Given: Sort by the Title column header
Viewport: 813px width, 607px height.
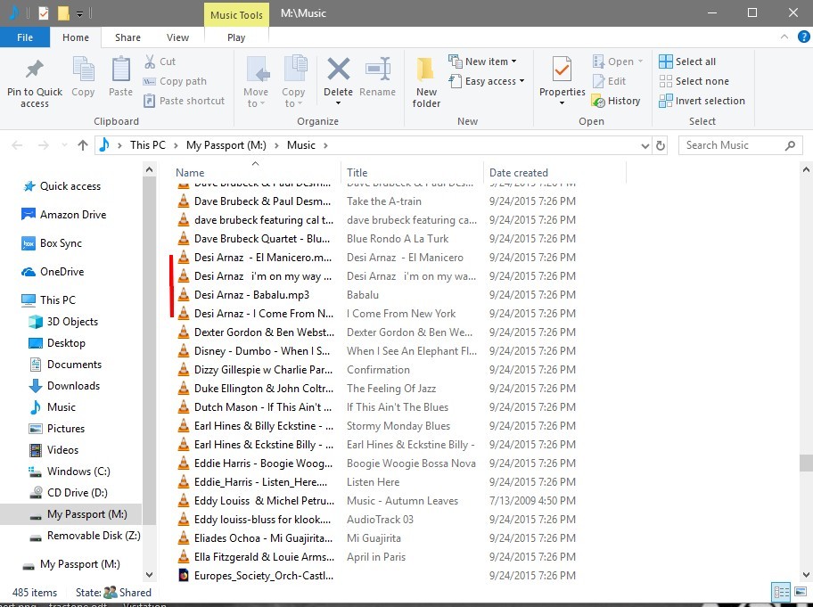Looking at the screenshot, I should (x=357, y=173).
